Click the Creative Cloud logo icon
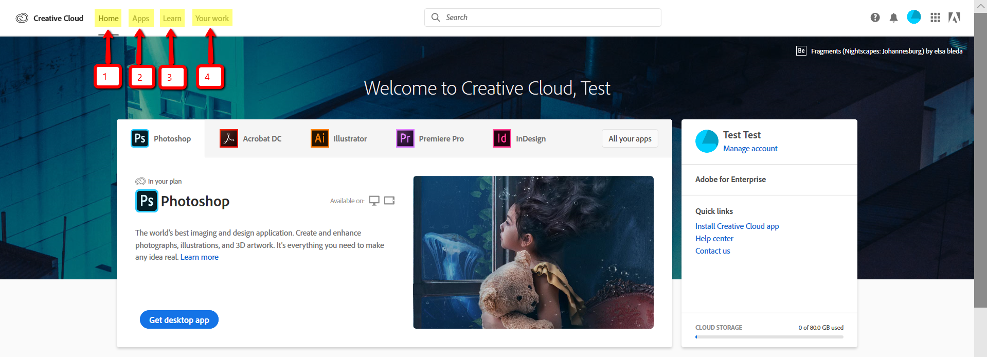Image resolution: width=987 pixels, height=357 pixels. (22, 18)
